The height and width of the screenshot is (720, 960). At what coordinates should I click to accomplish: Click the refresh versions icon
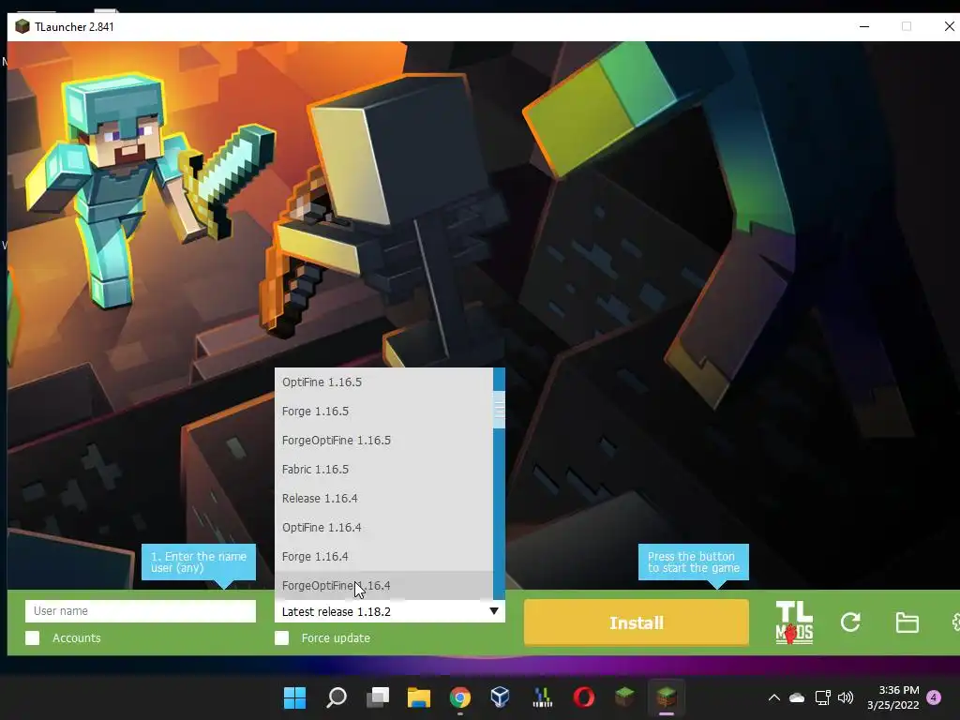(x=850, y=622)
